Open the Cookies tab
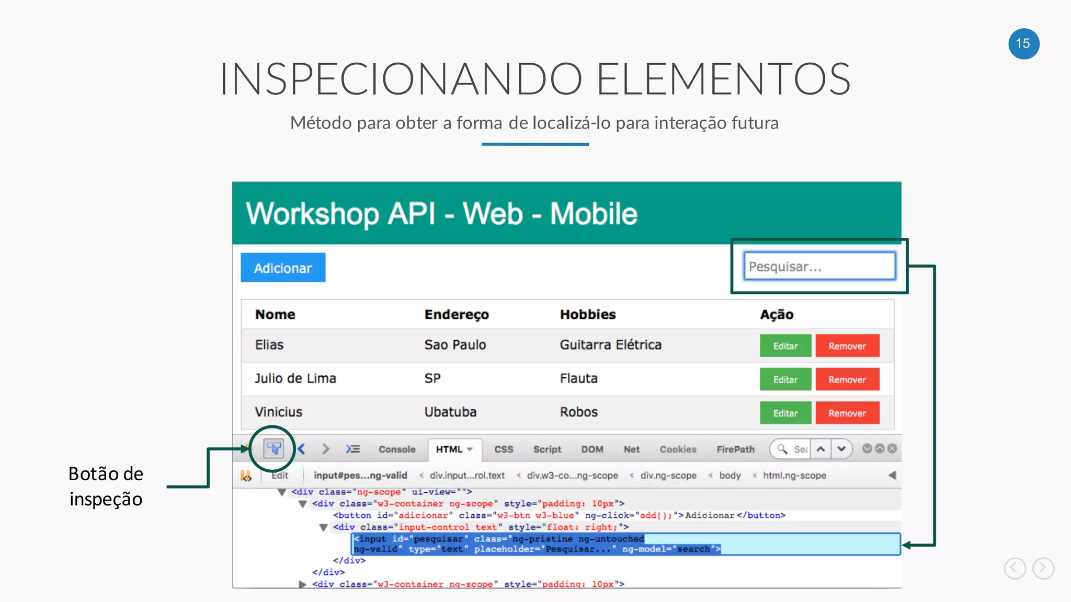 (x=678, y=449)
